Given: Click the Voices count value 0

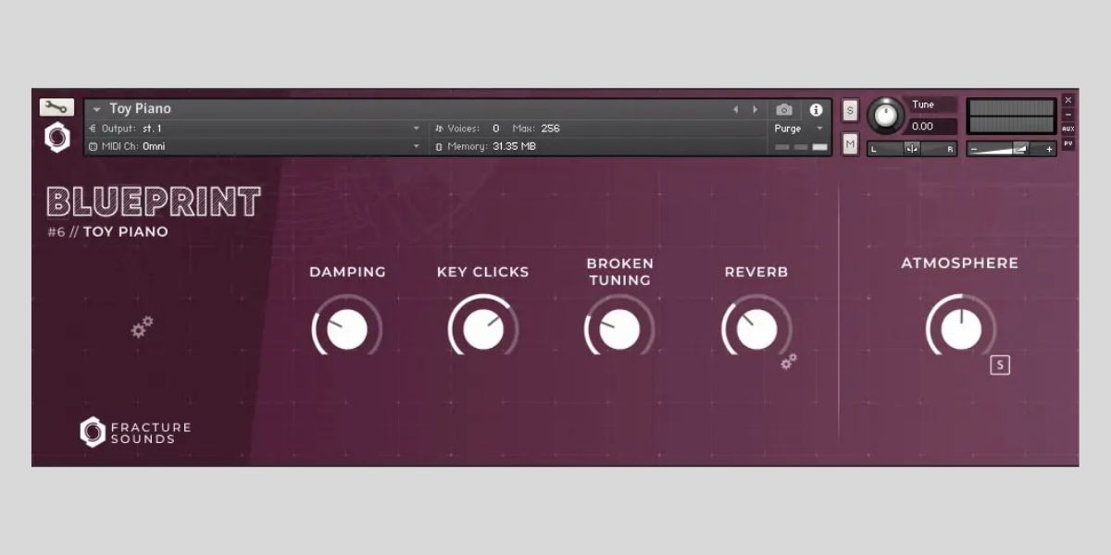Looking at the screenshot, I should click(496, 129).
